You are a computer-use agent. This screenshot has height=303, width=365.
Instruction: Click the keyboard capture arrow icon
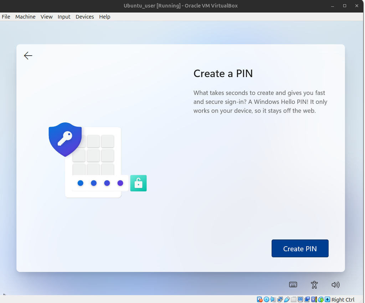(x=328, y=299)
